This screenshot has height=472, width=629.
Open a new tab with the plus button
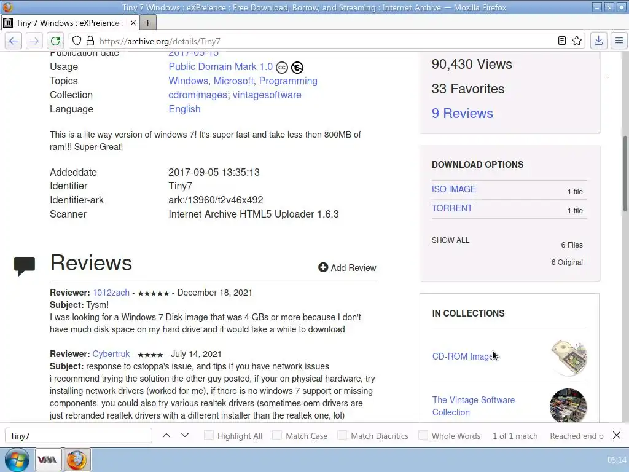(147, 23)
